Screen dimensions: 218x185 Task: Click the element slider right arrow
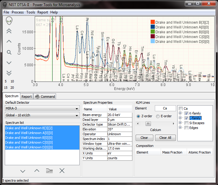click(173, 124)
